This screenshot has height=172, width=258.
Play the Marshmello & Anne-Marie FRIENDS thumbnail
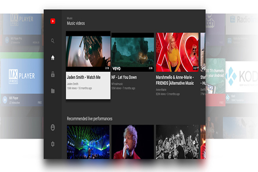[x=177, y=52]
